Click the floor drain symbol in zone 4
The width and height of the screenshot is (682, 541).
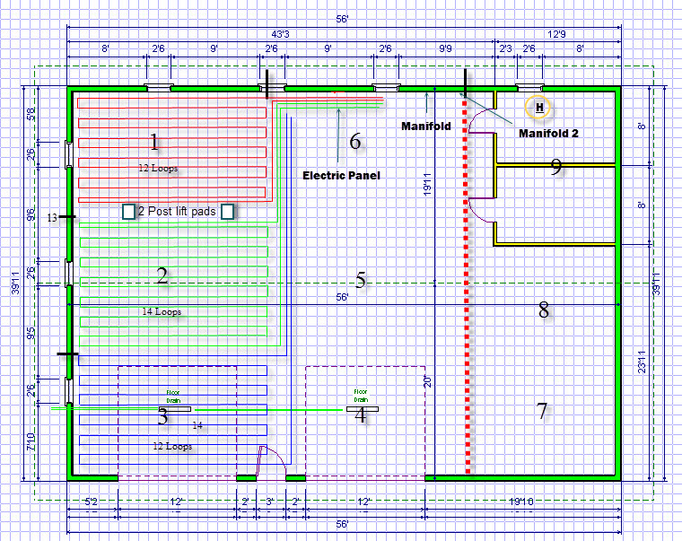[361, 408]
